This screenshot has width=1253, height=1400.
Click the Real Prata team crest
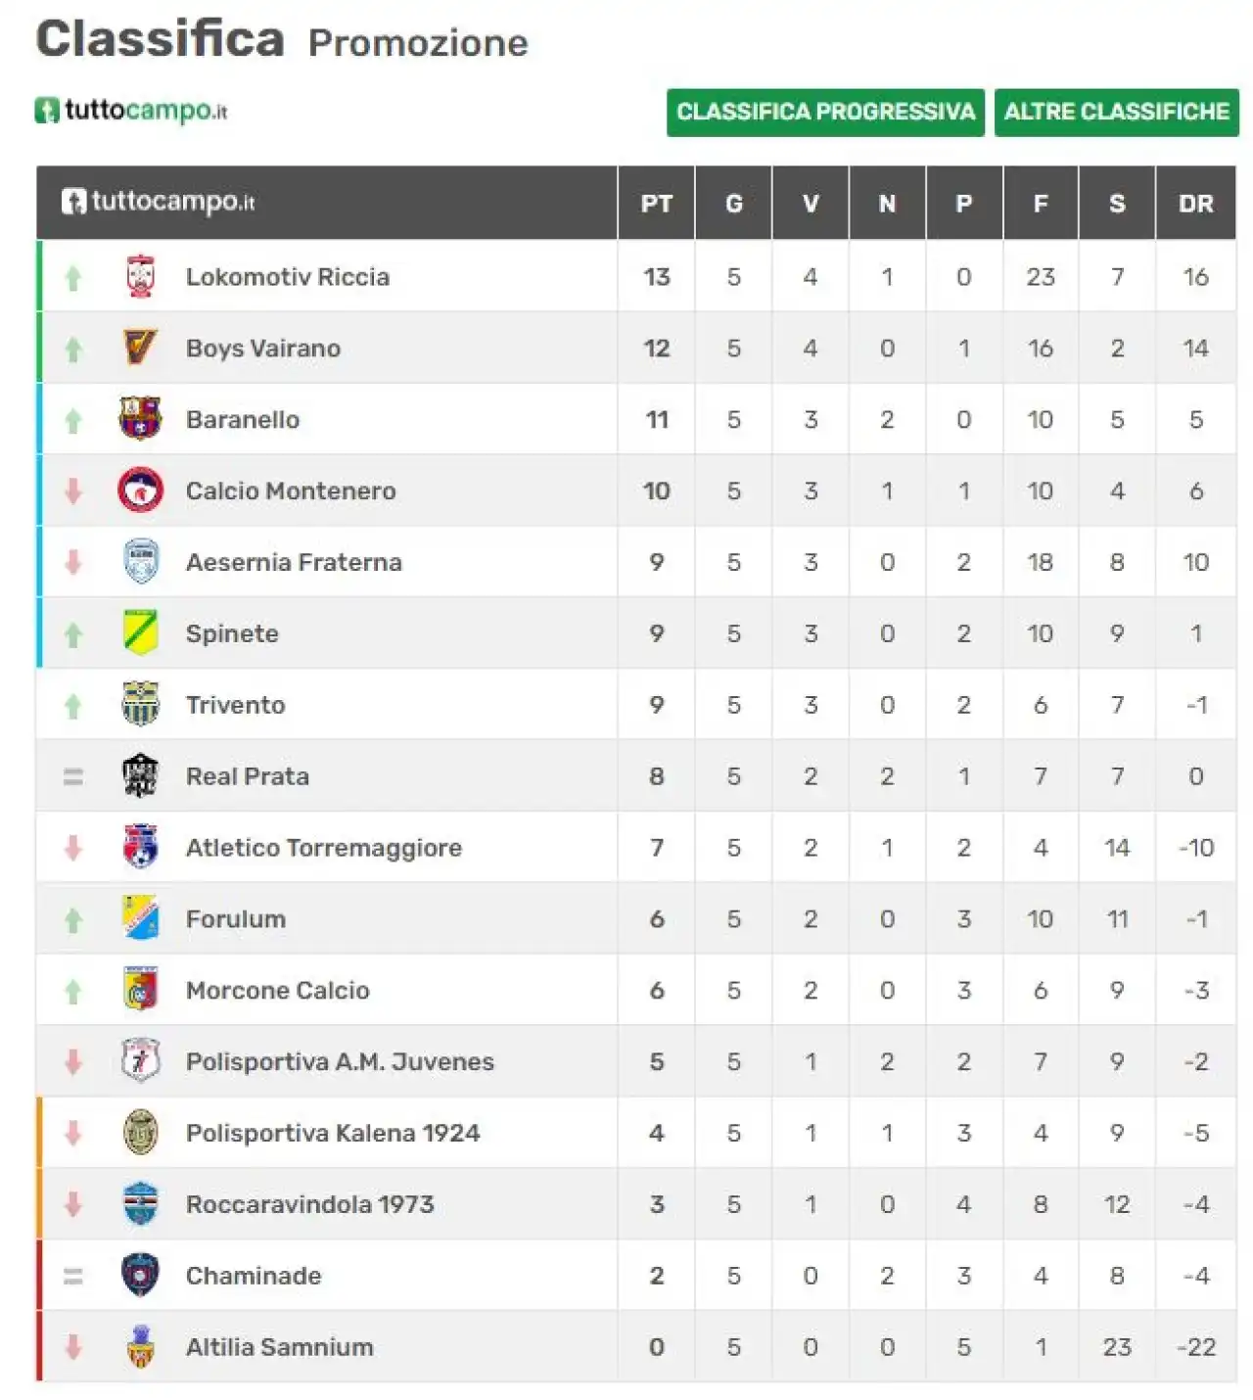(x=141, y=776)
